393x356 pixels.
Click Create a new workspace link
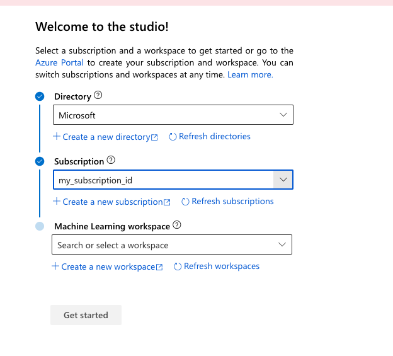(107, 267)
